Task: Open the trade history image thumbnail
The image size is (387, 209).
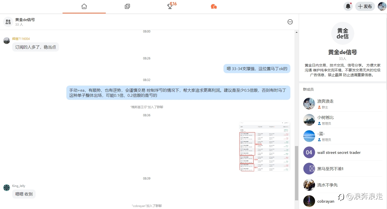Action: 264,146
